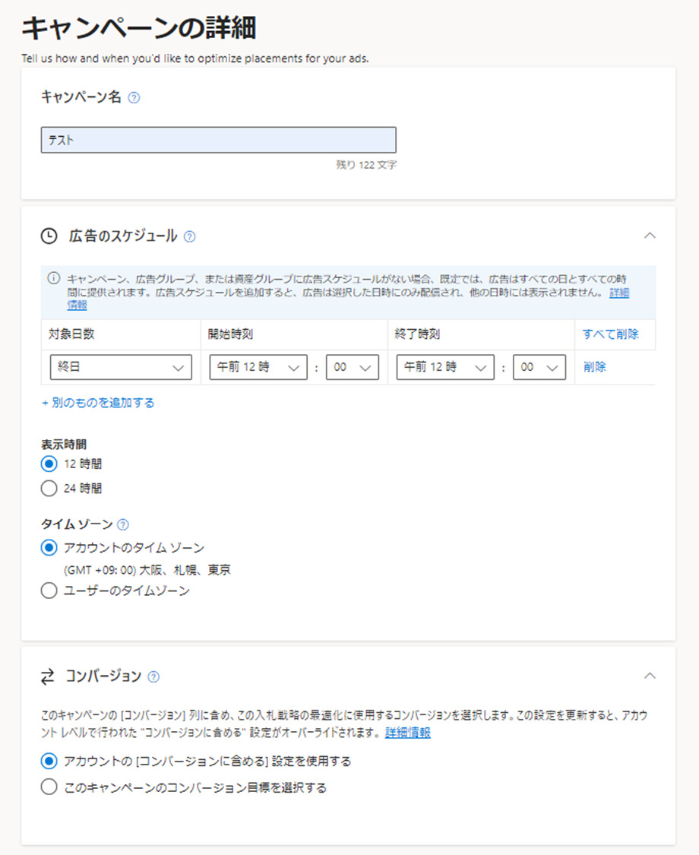Open the 対象日数 dropdown showing 終日
The width and height of the screenshot is (699, 855).
[120, 367]
